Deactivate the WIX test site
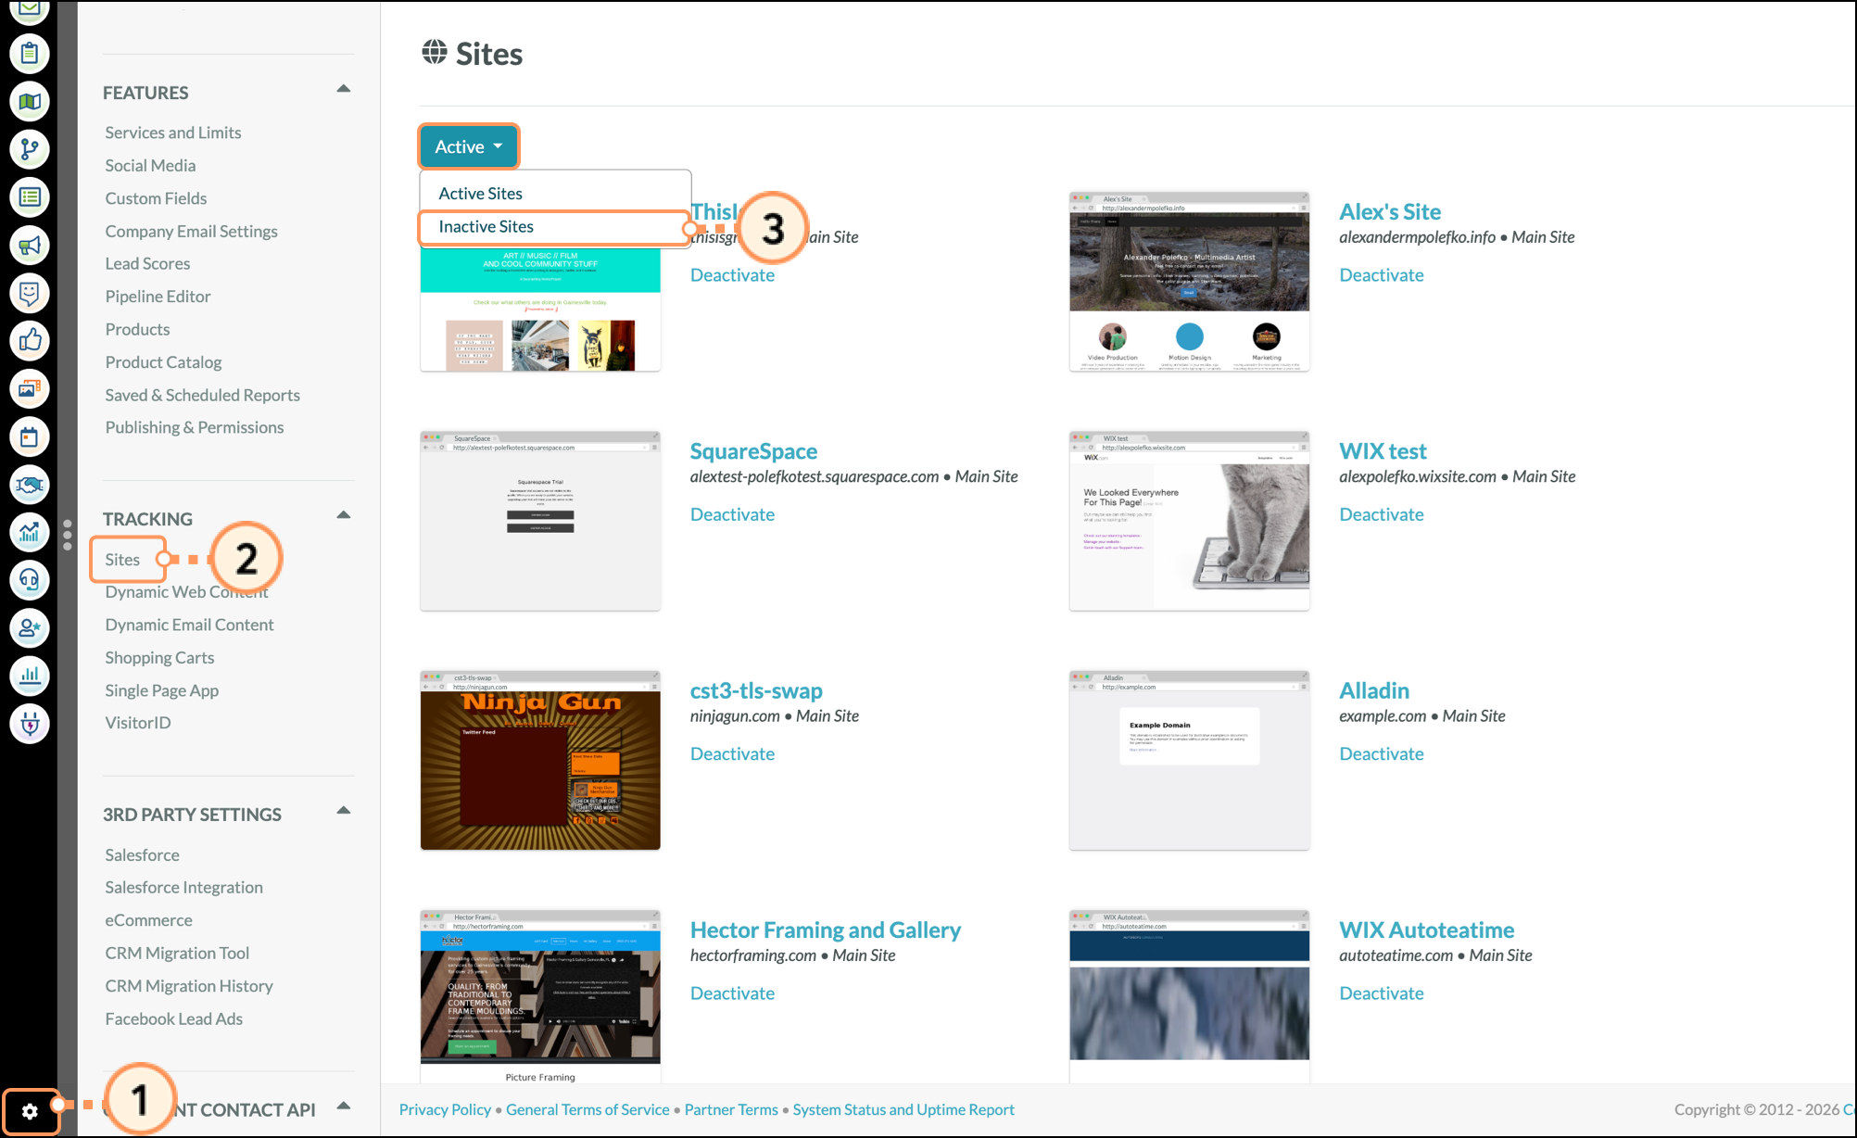This screenshot has width=1857, height=1138. click(x=1382, y=514)
